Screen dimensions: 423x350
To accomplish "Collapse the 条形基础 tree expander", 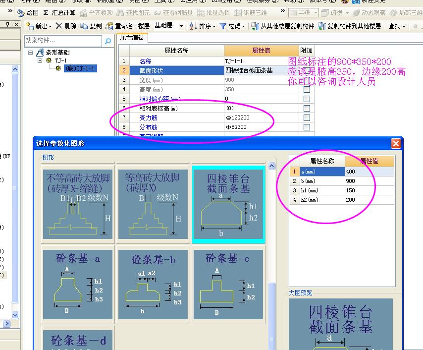I will 31,53.
